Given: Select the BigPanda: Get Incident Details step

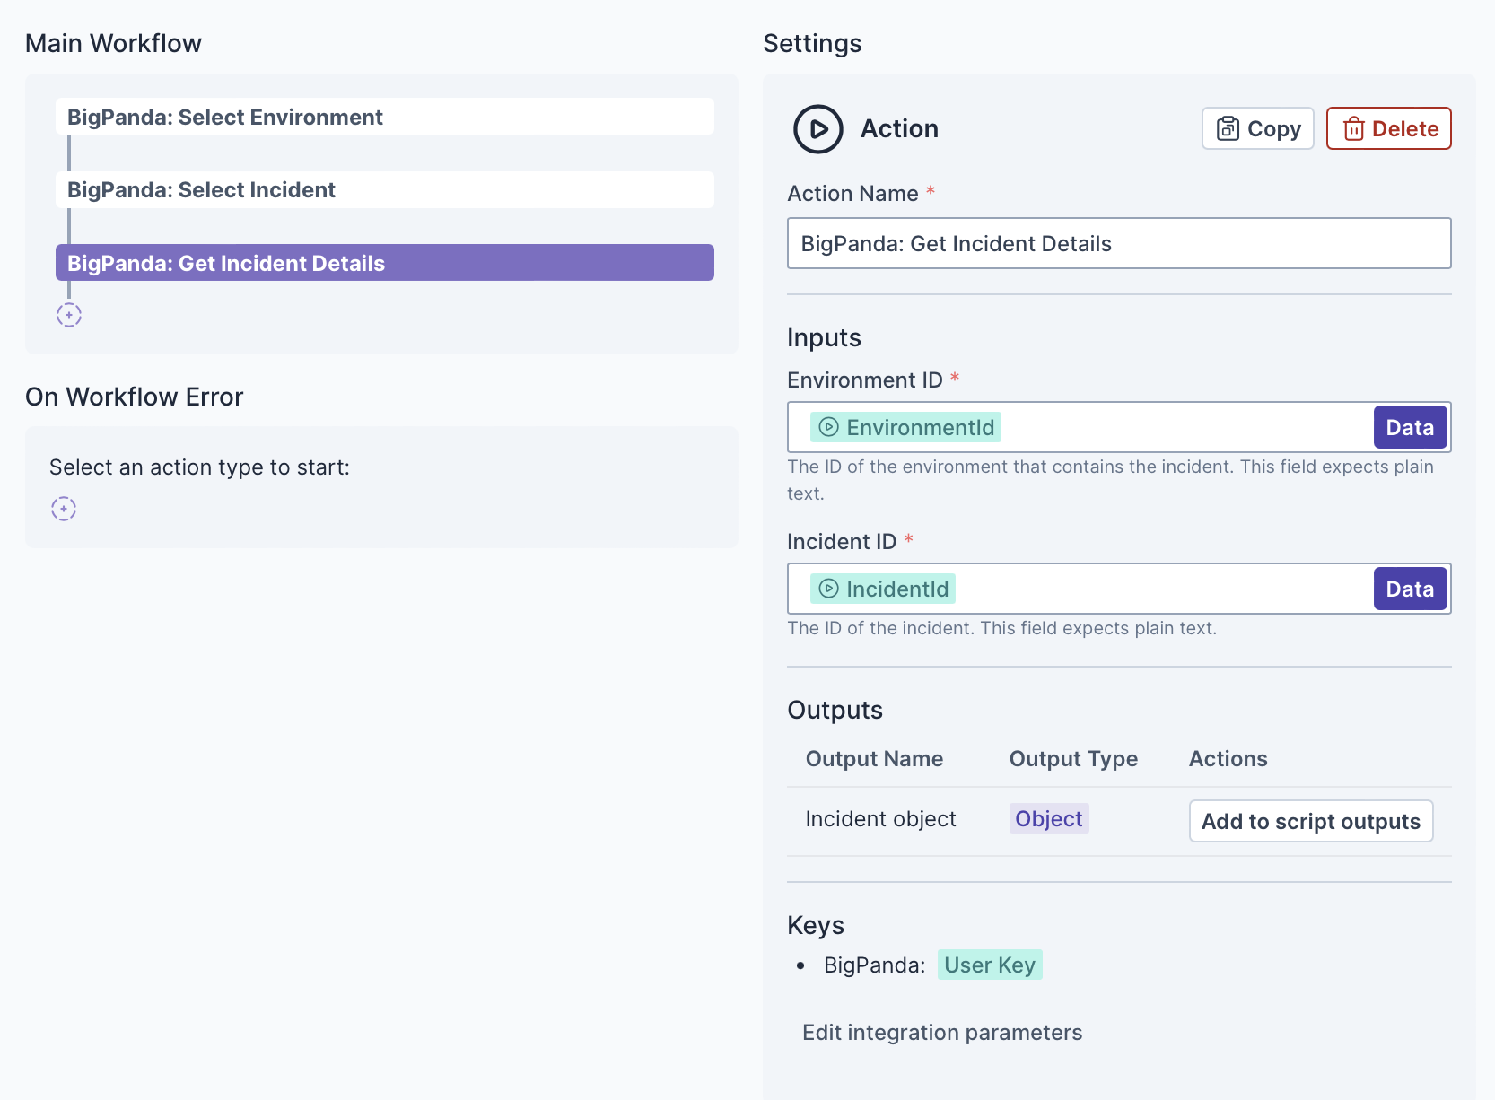Looking at the screenshot, I should (x=384, y=263).
